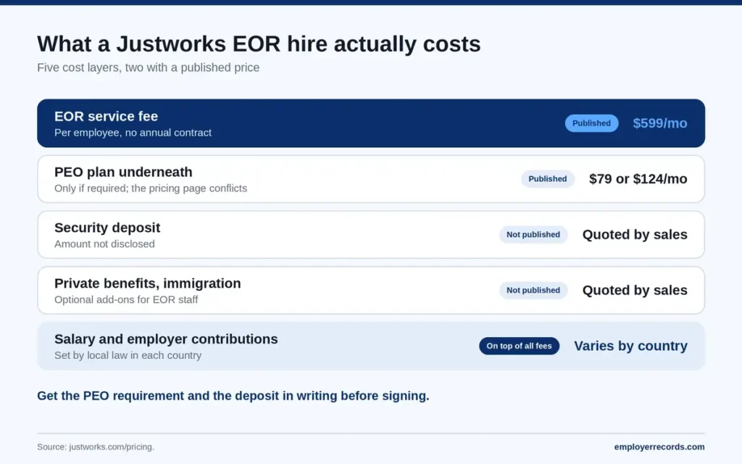
Task: Click "Only if required; the pricing page conflicts"
Action: point(151,188)
